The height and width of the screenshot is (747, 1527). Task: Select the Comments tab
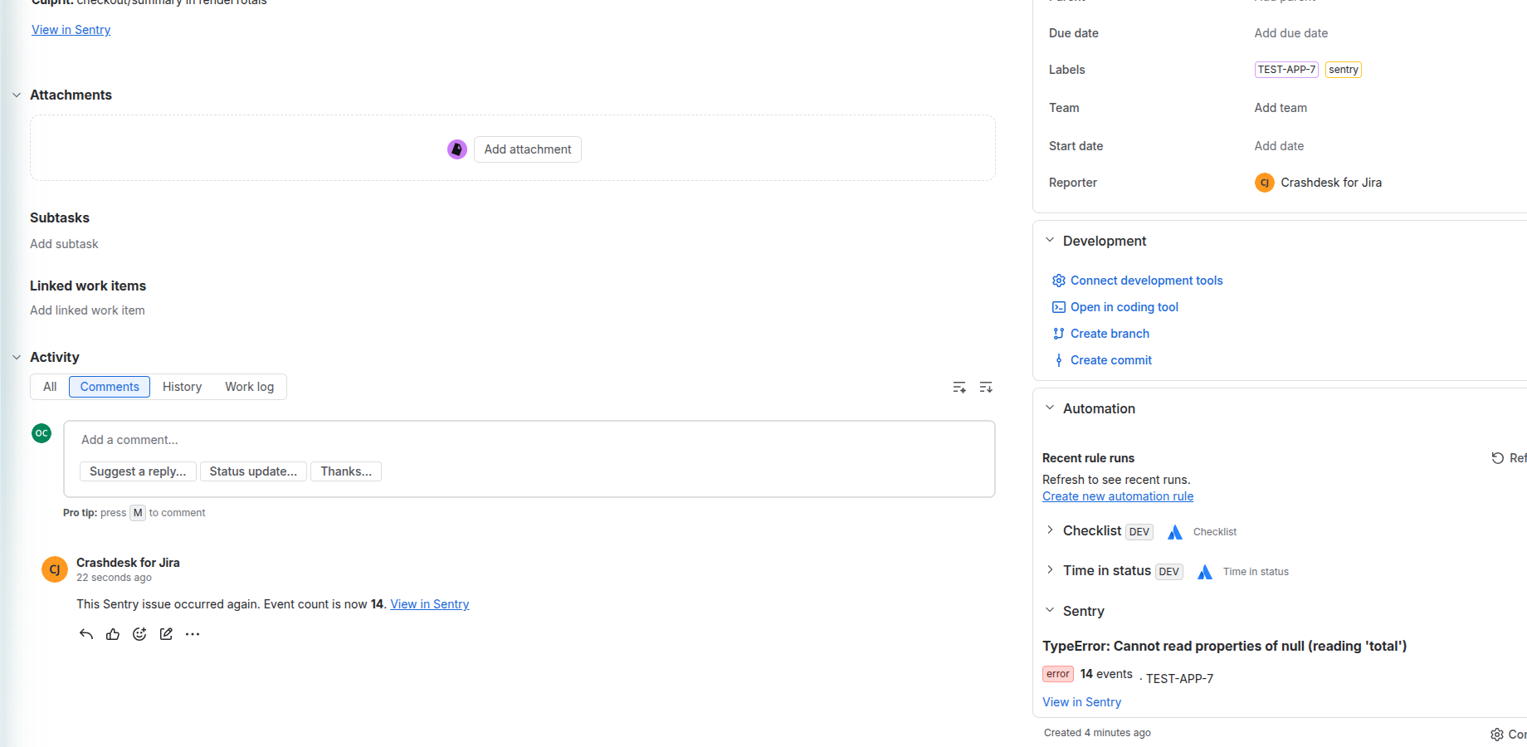click(x=110, y=387)
